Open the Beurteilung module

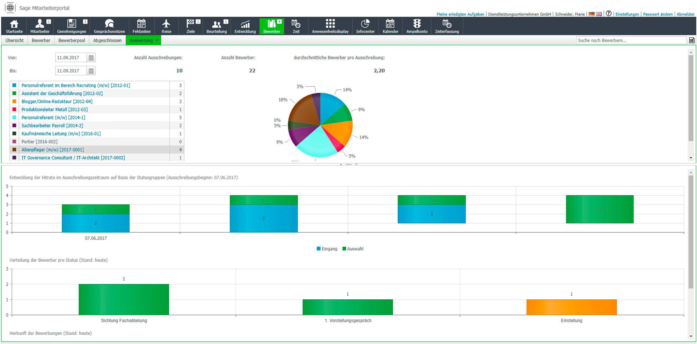pos(217,26)
